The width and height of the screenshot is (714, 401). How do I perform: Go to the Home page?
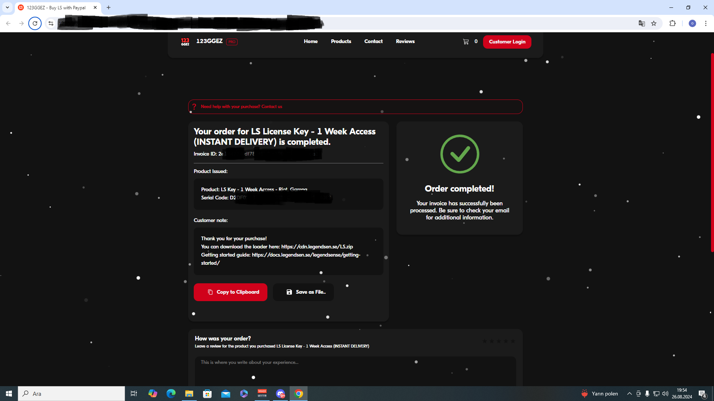pos(311,42)
